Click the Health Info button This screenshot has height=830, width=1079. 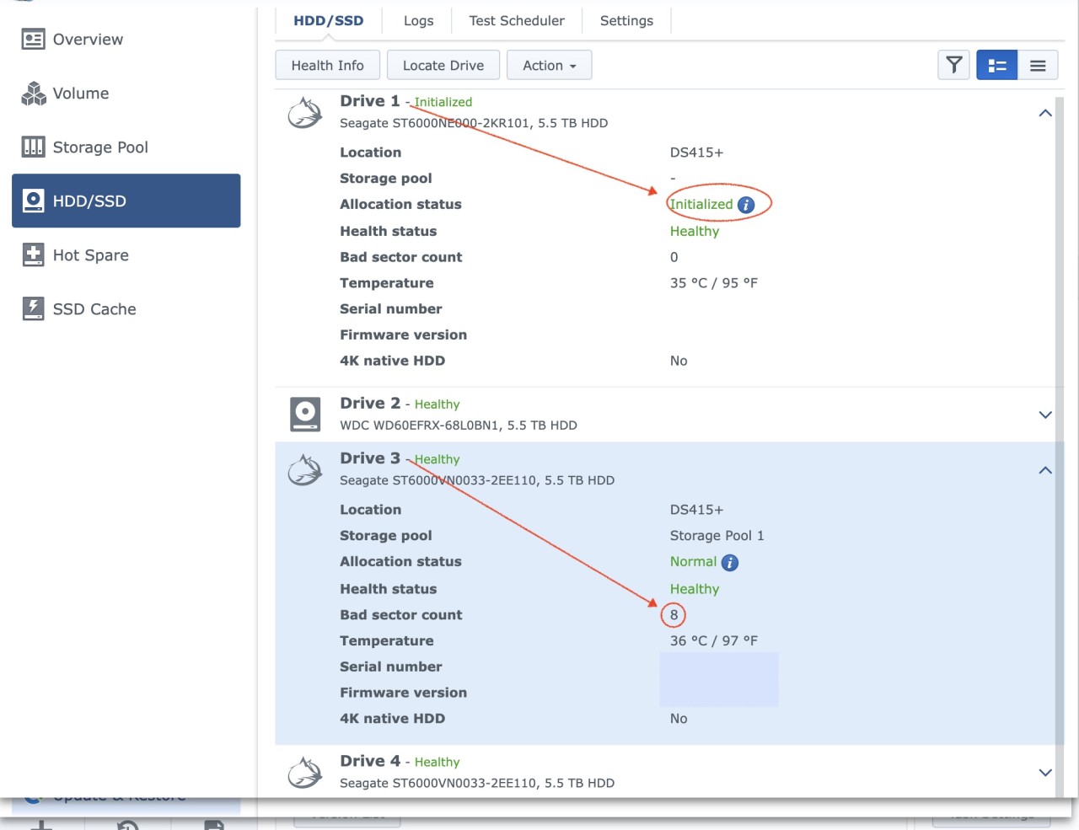coord(327,65)
